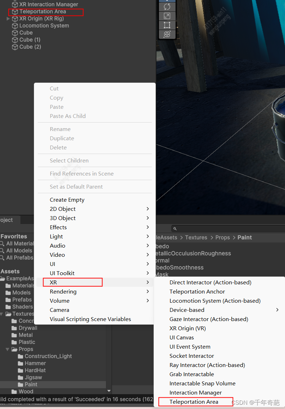Click Props in the breadcrumb path
The height and width of the screenshot is (409, 285).
[223, 237]
